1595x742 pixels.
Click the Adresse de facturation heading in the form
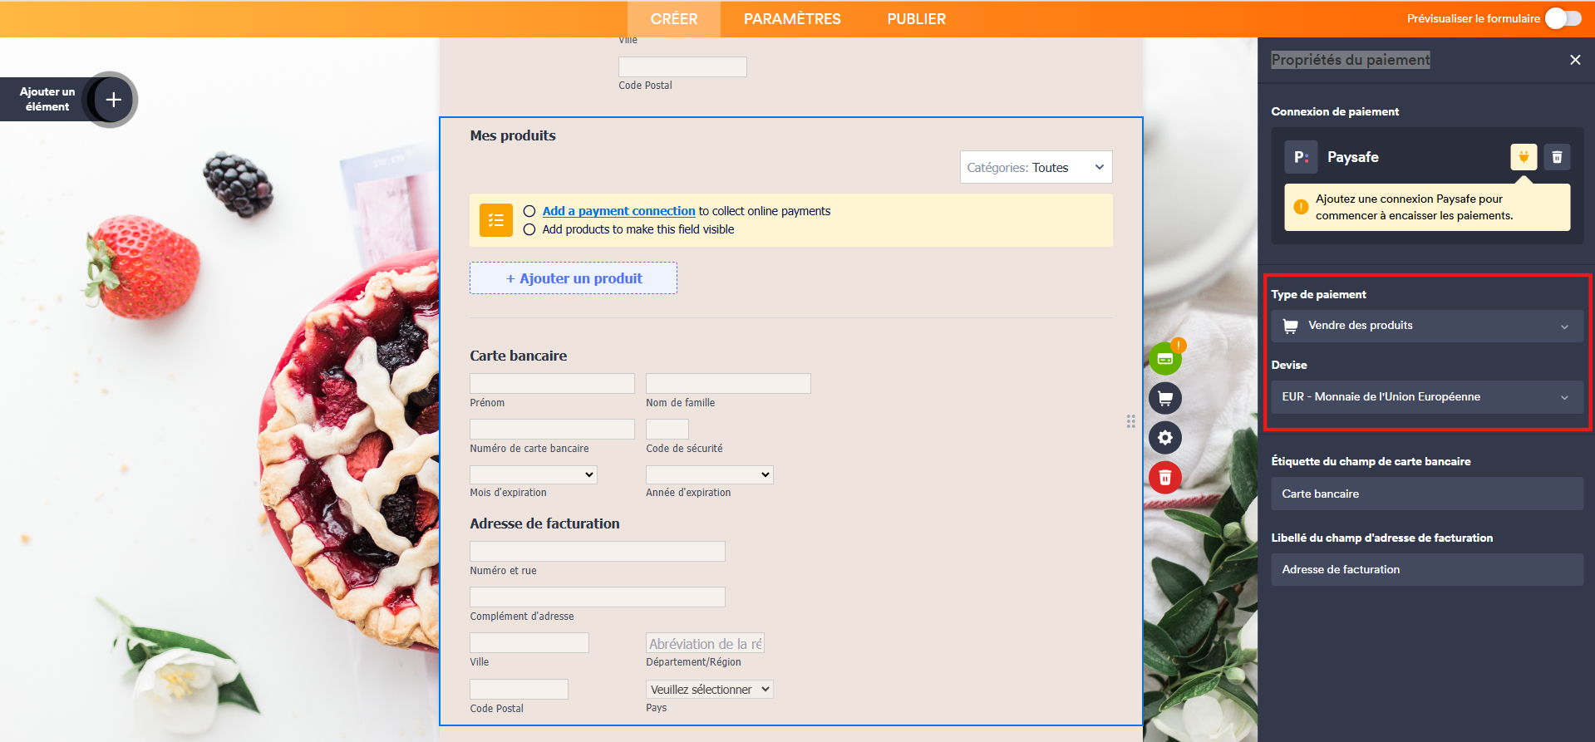point(544,523)
